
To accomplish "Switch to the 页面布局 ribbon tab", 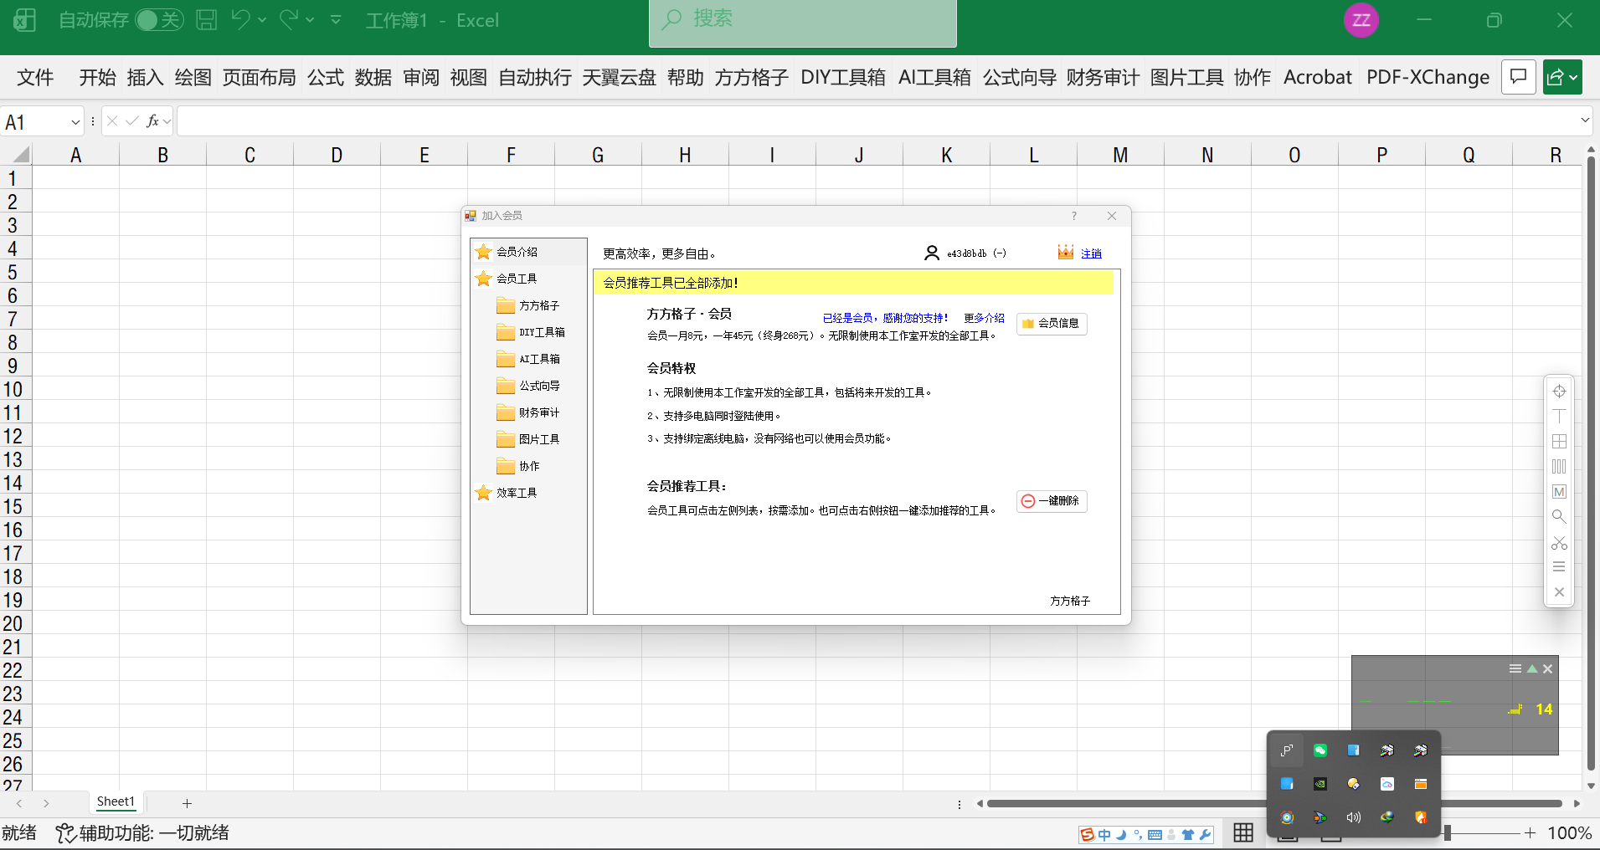I will [259, 78].
